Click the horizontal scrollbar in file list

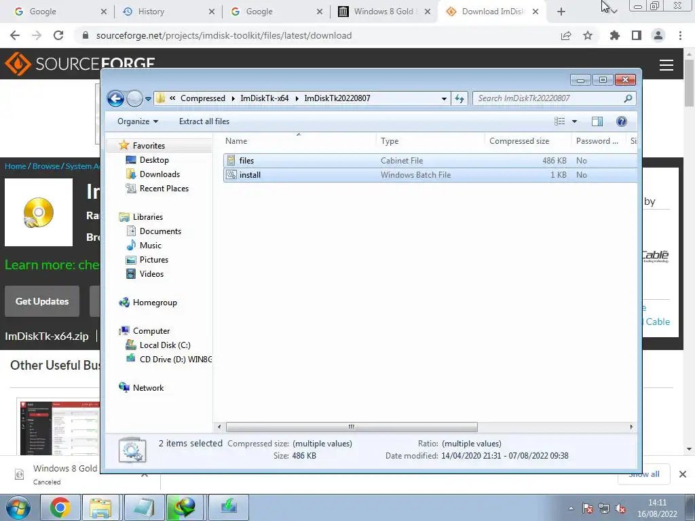[x=352, y=427]
